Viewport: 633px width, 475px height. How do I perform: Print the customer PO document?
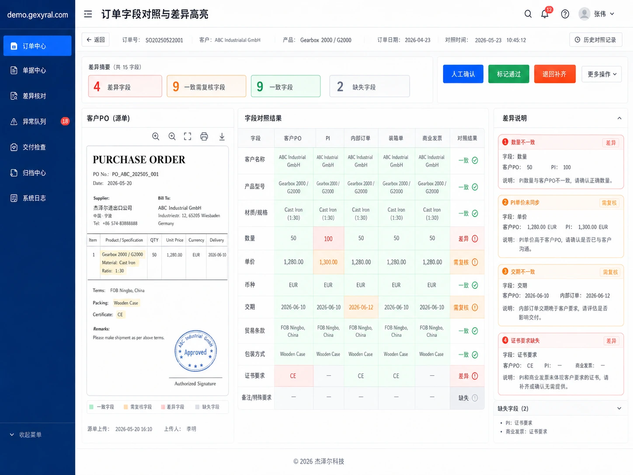(x=204, y=136)
